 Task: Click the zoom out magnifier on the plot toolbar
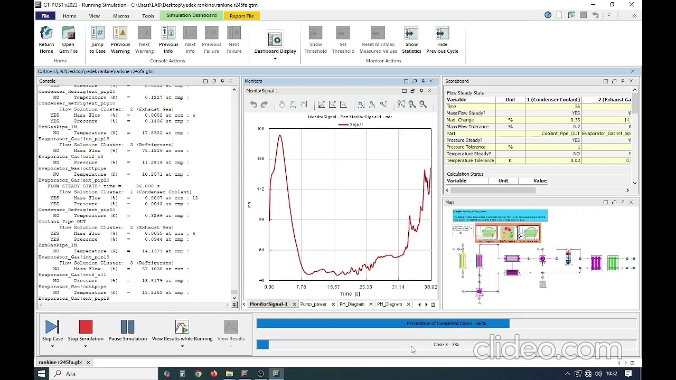click(423, 104)
